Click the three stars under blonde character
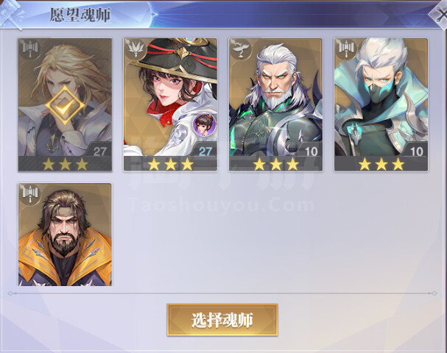This screenshot has height=353, width=447. [x=66, y=164]
